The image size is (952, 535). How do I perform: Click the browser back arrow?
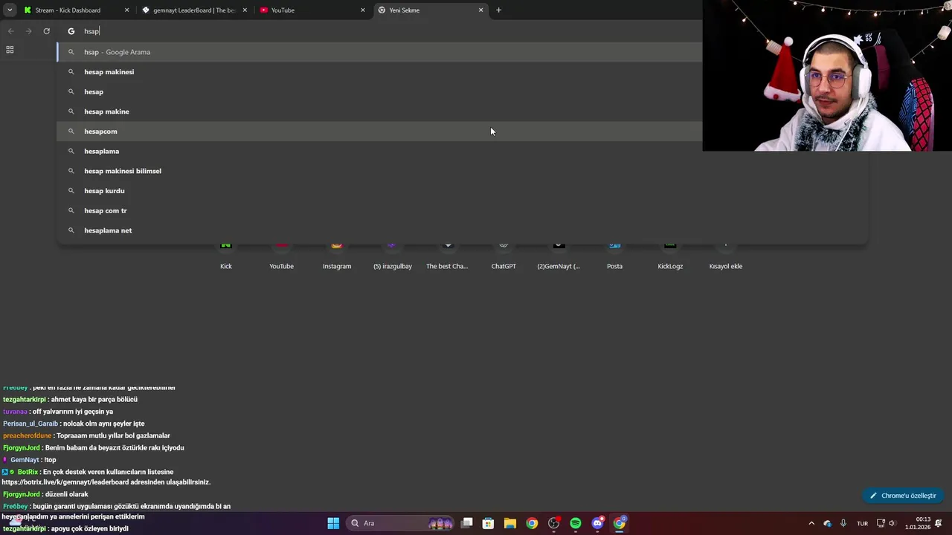click(10, 31)
